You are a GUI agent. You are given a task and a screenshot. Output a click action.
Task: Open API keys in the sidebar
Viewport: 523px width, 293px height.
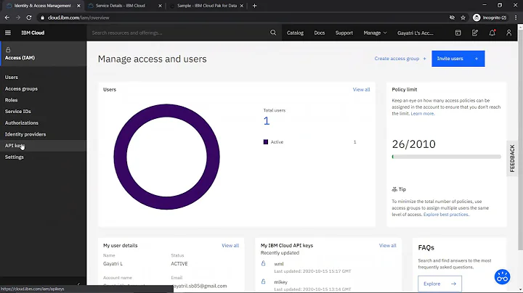[x=15, y=146]
